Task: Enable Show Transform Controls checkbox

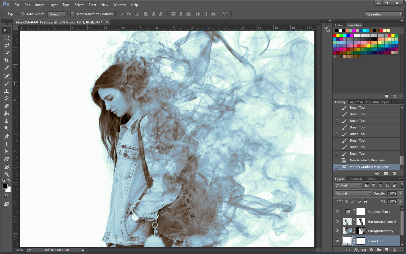Action: click(x=72, y=14)
